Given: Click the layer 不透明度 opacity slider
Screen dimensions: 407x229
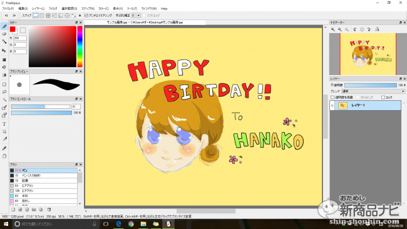Looking at the screenshot, I should [x=371, y=85].
